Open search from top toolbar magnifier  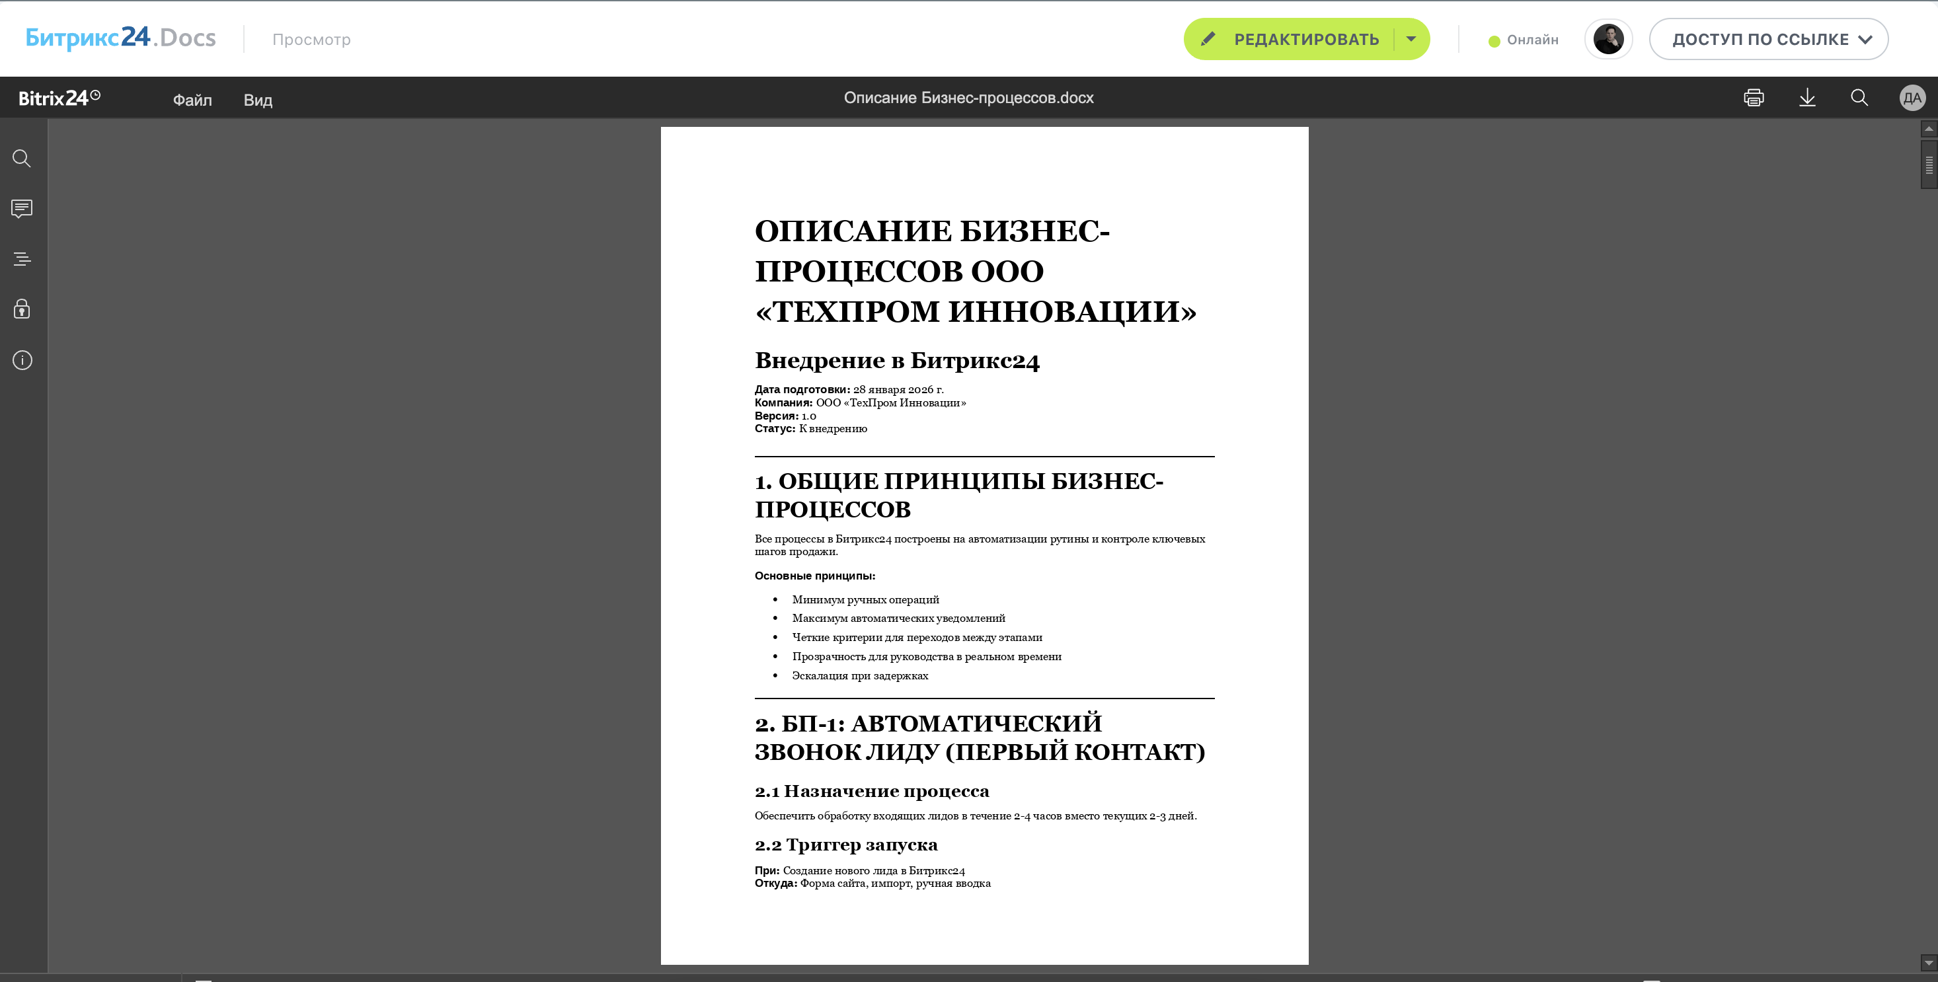point(1859,98)
